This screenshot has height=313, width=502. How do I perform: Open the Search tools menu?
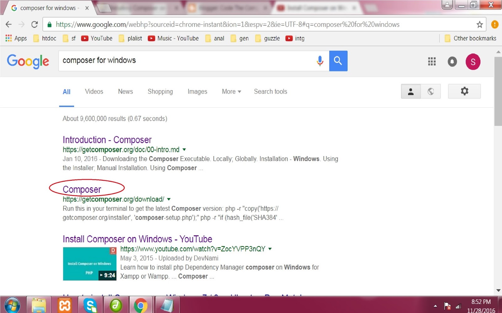coord(270,92)
